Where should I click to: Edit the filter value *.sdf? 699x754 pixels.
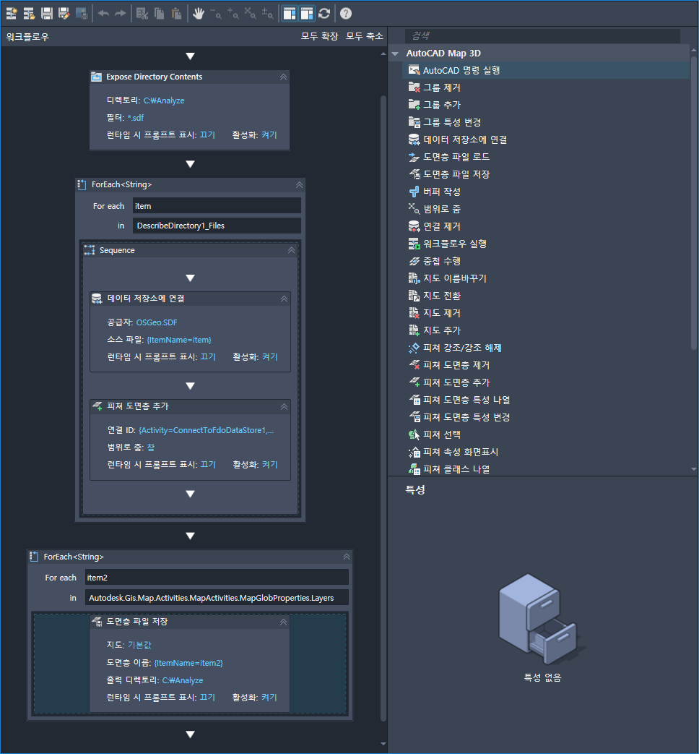tap(136, 118)
